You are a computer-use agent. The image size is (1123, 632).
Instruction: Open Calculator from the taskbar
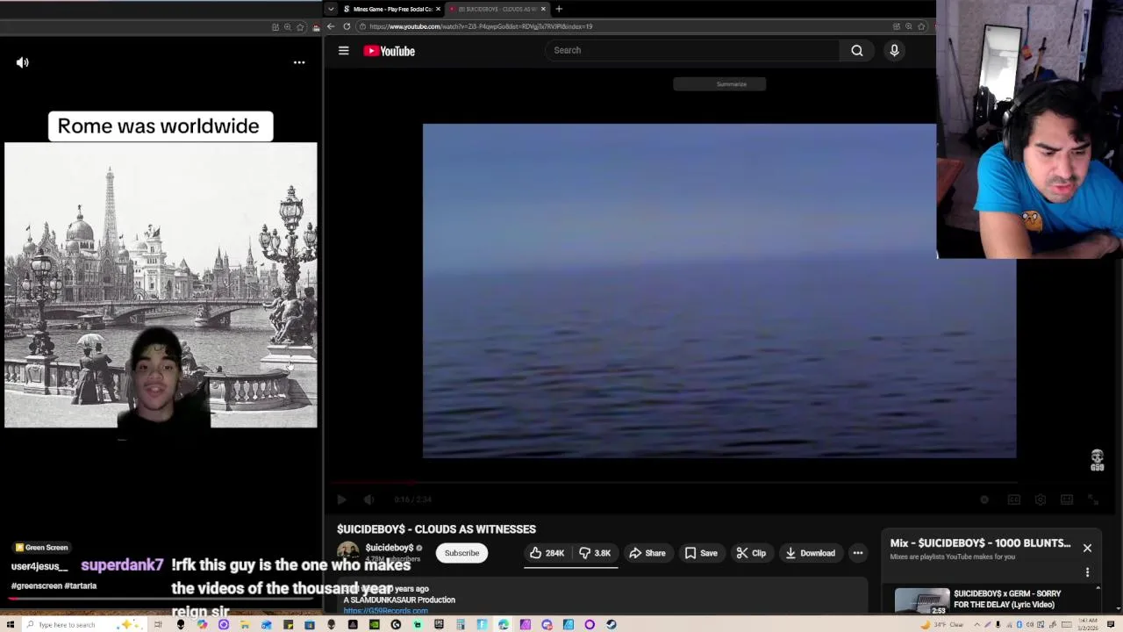461,624
